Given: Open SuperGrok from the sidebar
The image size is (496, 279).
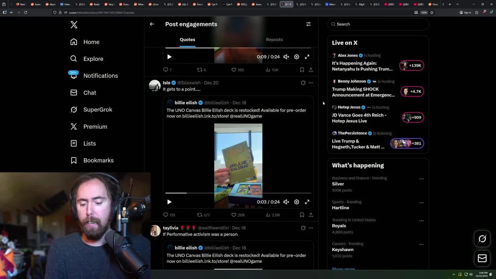Looking at the screenshot, I should point(91,110).
